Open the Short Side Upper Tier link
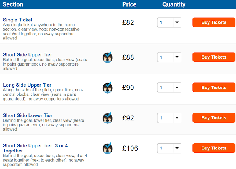This screenshot has width=236, height=169. 27,55
